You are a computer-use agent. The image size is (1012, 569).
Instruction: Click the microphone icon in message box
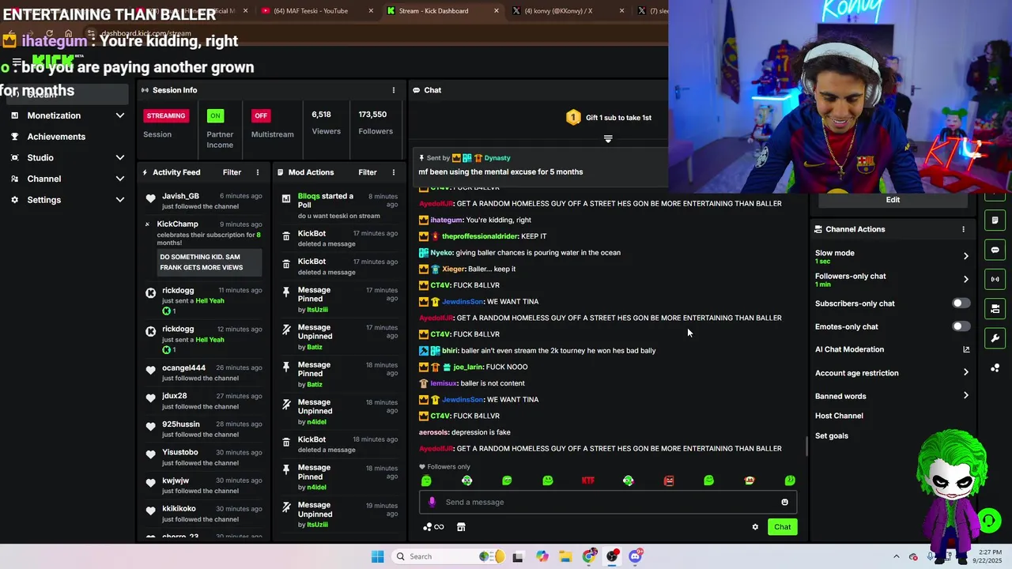point(432,502)
